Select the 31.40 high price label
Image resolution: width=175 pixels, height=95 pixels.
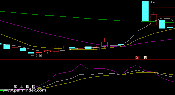pyautogui.click(x=153, y=2)
